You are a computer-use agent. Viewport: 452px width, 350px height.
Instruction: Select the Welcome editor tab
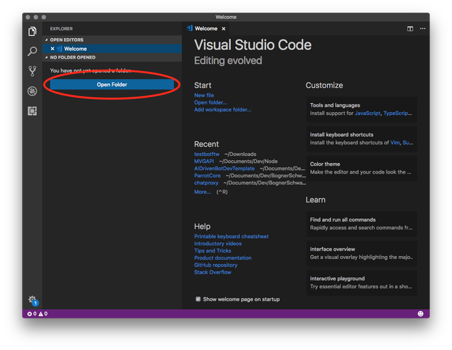206,29
